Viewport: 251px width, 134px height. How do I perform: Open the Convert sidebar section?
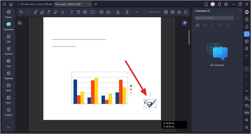pyautogui.click(x=9, y=51)
